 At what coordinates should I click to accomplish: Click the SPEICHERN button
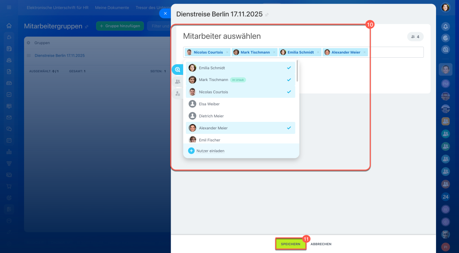pyautogui.click(x=290, y=244)
